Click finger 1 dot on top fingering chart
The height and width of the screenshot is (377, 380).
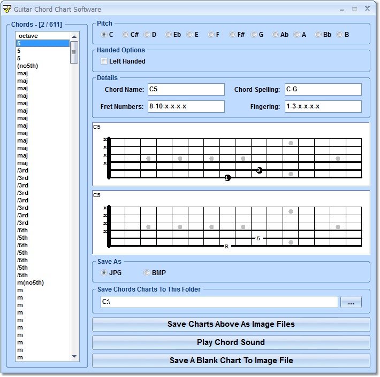click(x=227, y=178)
